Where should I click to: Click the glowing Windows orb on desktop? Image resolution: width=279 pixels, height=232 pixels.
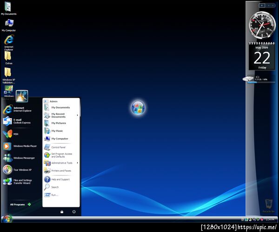pos(138,107)
